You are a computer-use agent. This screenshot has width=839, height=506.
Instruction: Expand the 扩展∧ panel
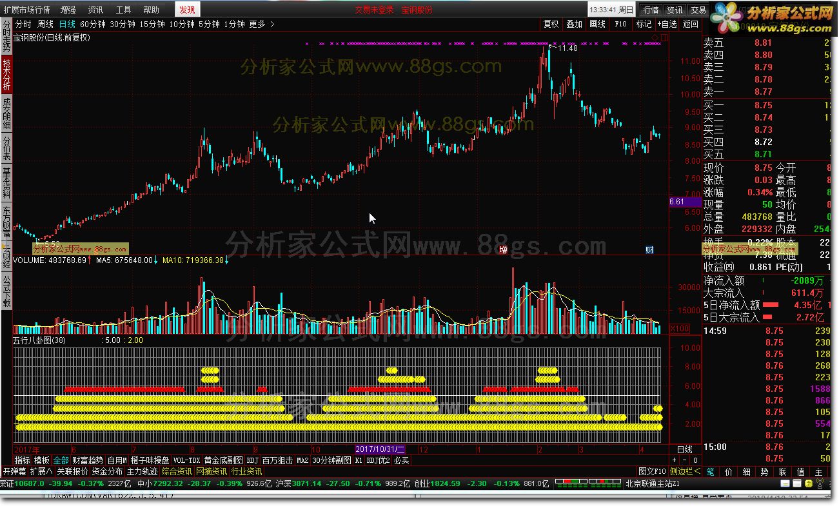pyautogui.click(x=41, y=471)
